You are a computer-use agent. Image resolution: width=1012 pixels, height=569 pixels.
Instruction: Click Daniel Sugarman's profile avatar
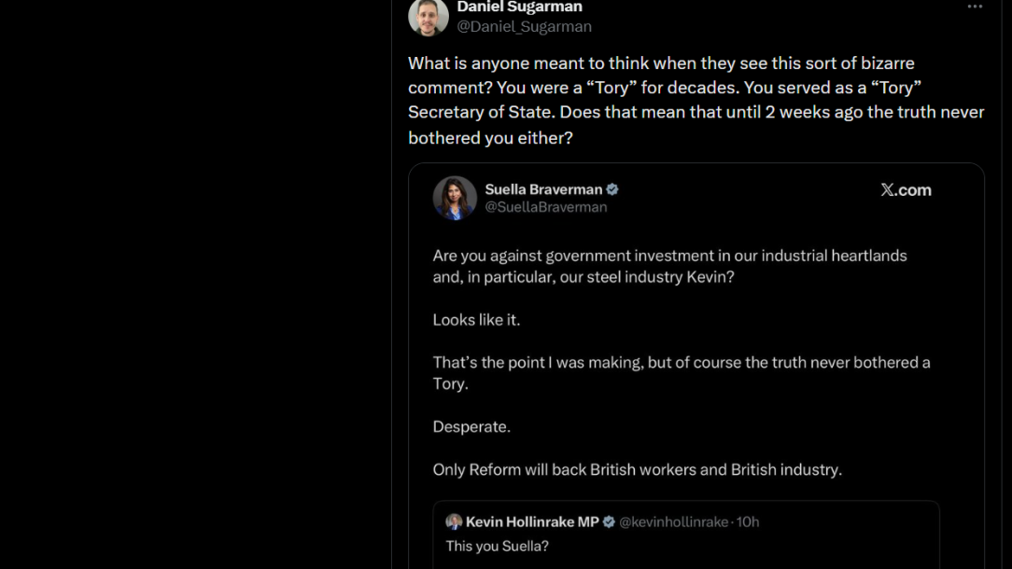429,15
